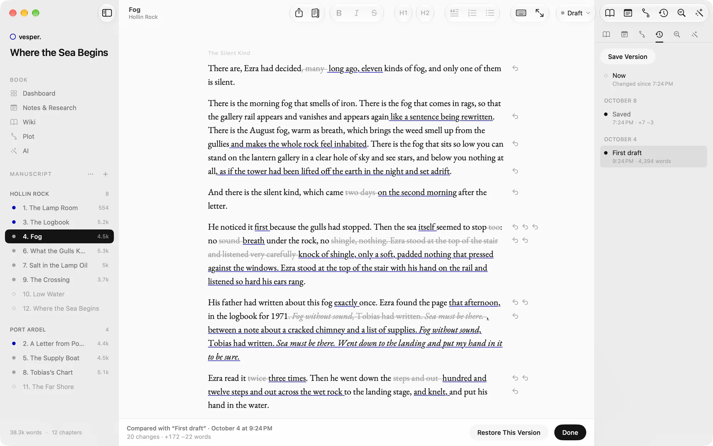The width and height of the screenshot is (713, 446).
Task: Click Restore This Version
Action: pyautogui.click(x=508, y=432)
